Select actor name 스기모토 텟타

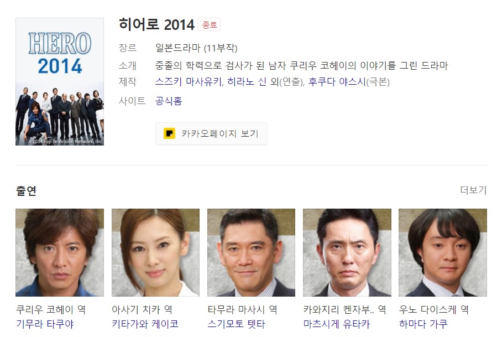(237, 324)
